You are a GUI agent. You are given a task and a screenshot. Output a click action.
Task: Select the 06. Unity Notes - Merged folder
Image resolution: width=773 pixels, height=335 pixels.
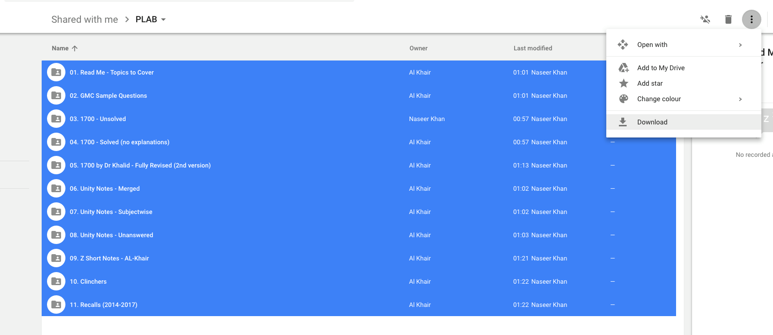click(x=105, y=189)
